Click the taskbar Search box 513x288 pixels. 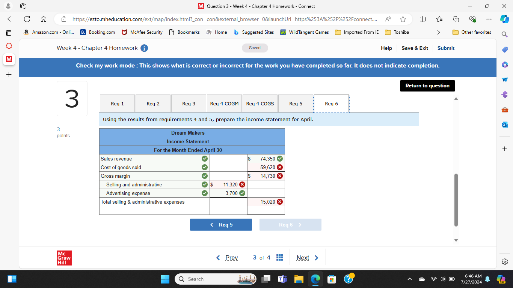(216, 279)
